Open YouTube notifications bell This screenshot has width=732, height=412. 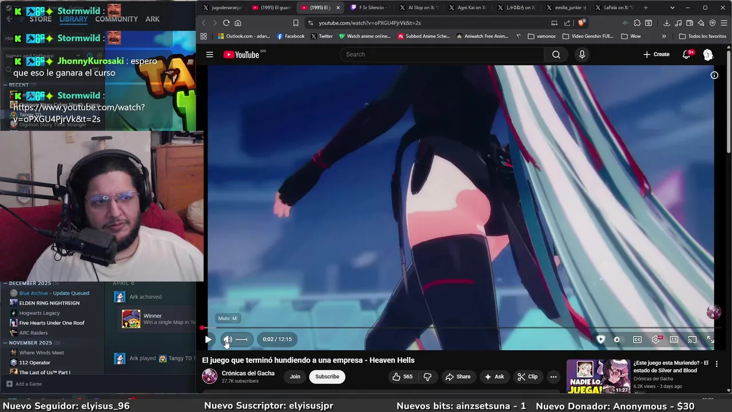tap(686, 54)
